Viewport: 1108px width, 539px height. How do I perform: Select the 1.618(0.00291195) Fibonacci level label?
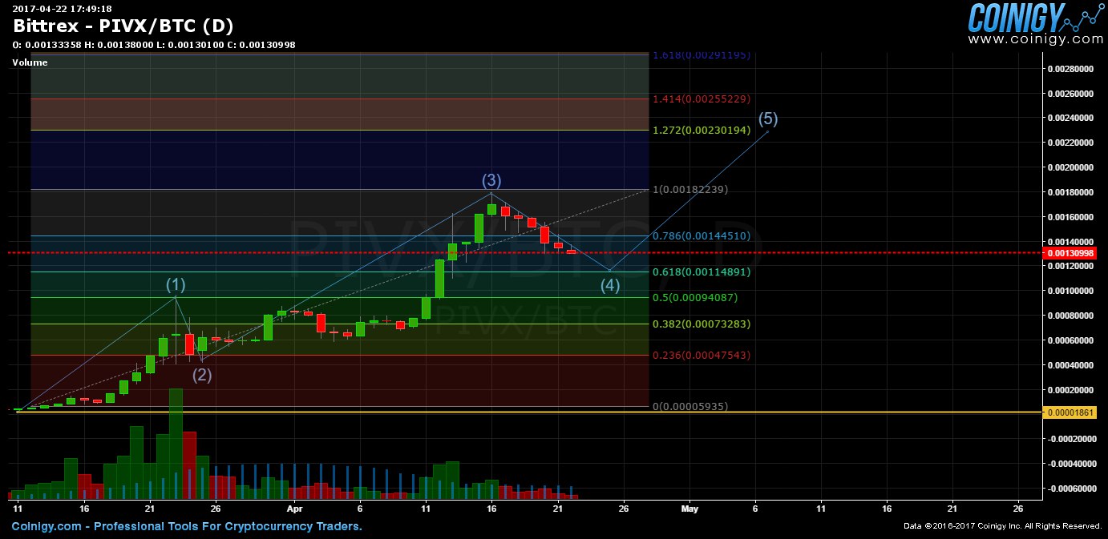[x=702, y=55]
